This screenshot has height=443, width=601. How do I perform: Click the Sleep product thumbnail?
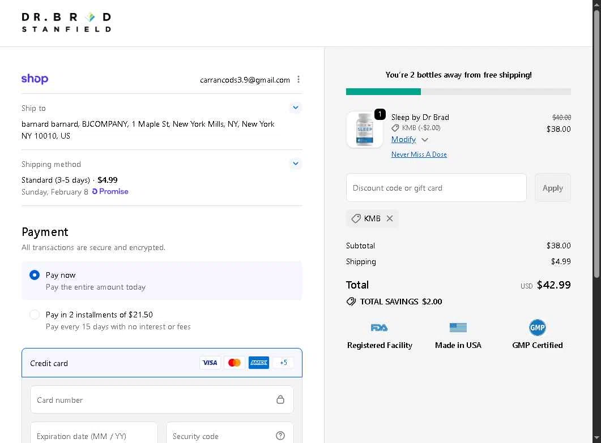pyautogui.click(x=365, y=130)
